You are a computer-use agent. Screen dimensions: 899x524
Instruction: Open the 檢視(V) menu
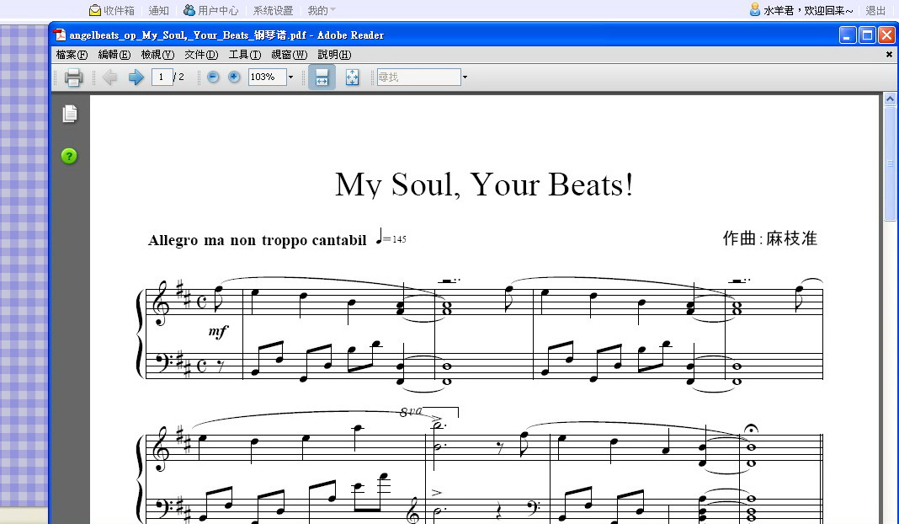click(157, 55)
